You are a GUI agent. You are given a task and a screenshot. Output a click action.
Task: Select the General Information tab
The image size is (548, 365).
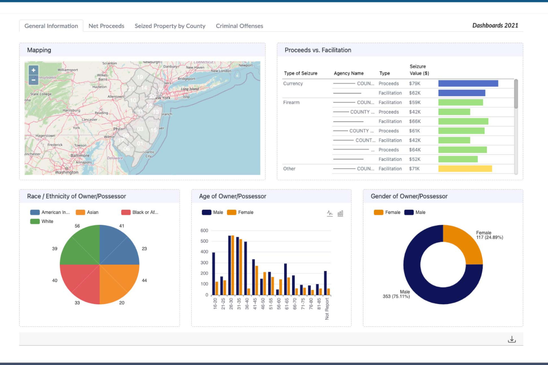[x=51, y=26]
